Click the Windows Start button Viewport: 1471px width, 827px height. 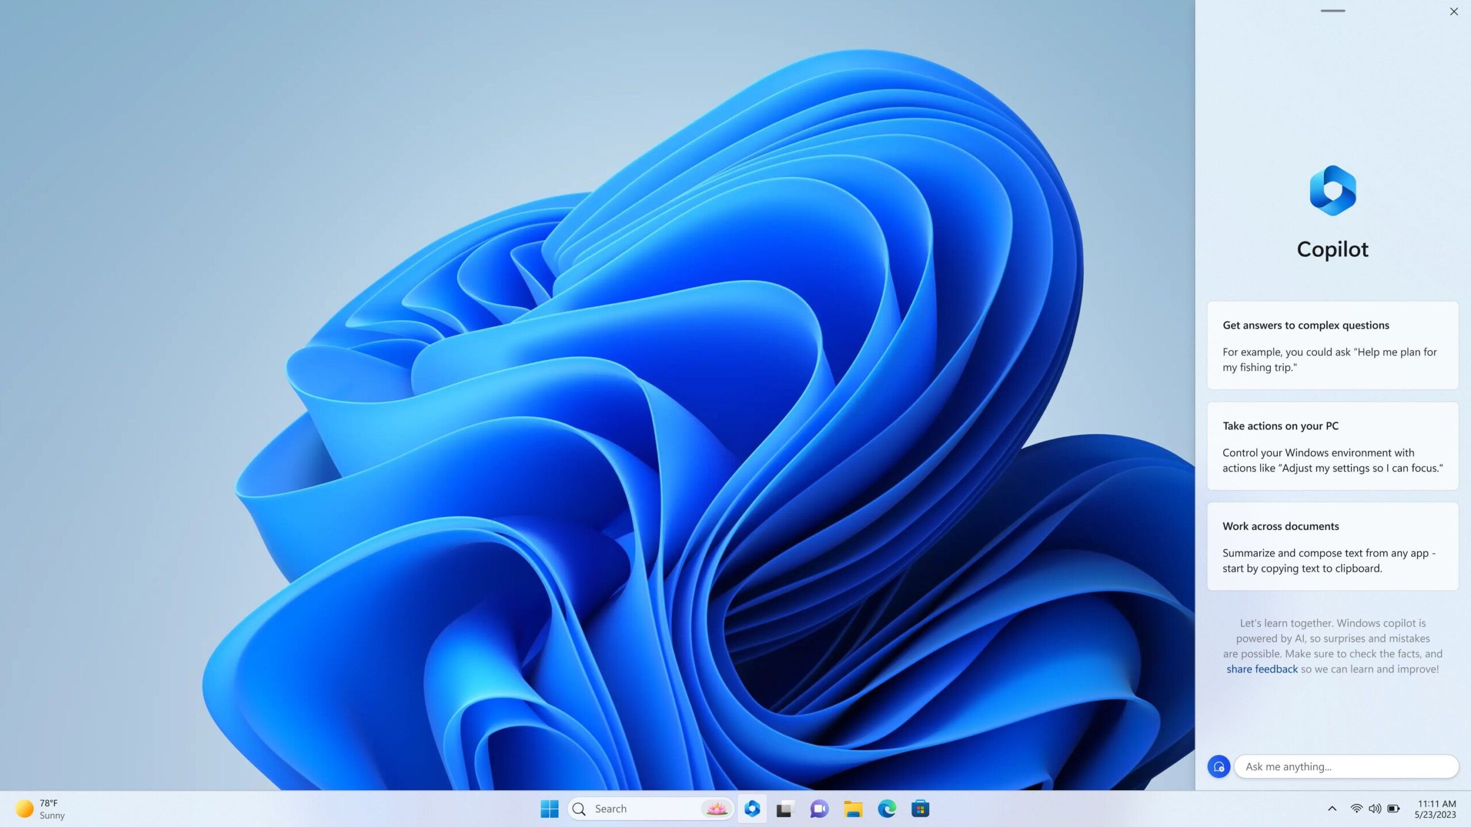coord(549,809)
